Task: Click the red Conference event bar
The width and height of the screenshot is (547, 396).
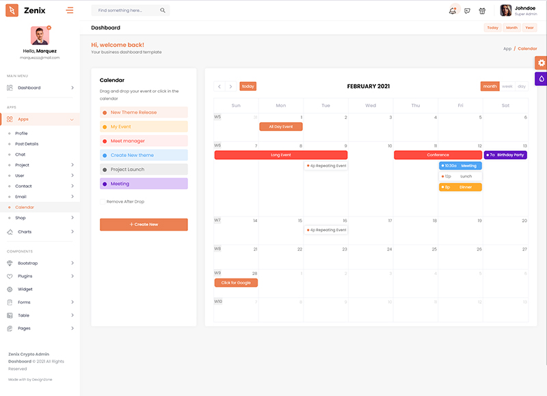Action: coord(438,155)
